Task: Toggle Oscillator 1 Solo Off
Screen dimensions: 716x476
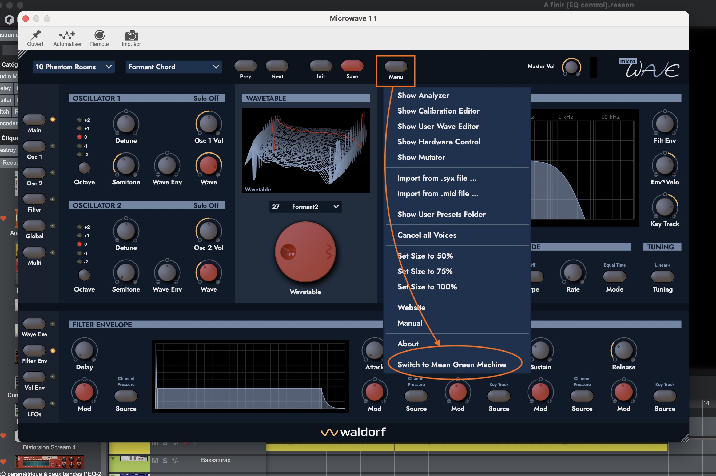Action: (x=206, y=98)
